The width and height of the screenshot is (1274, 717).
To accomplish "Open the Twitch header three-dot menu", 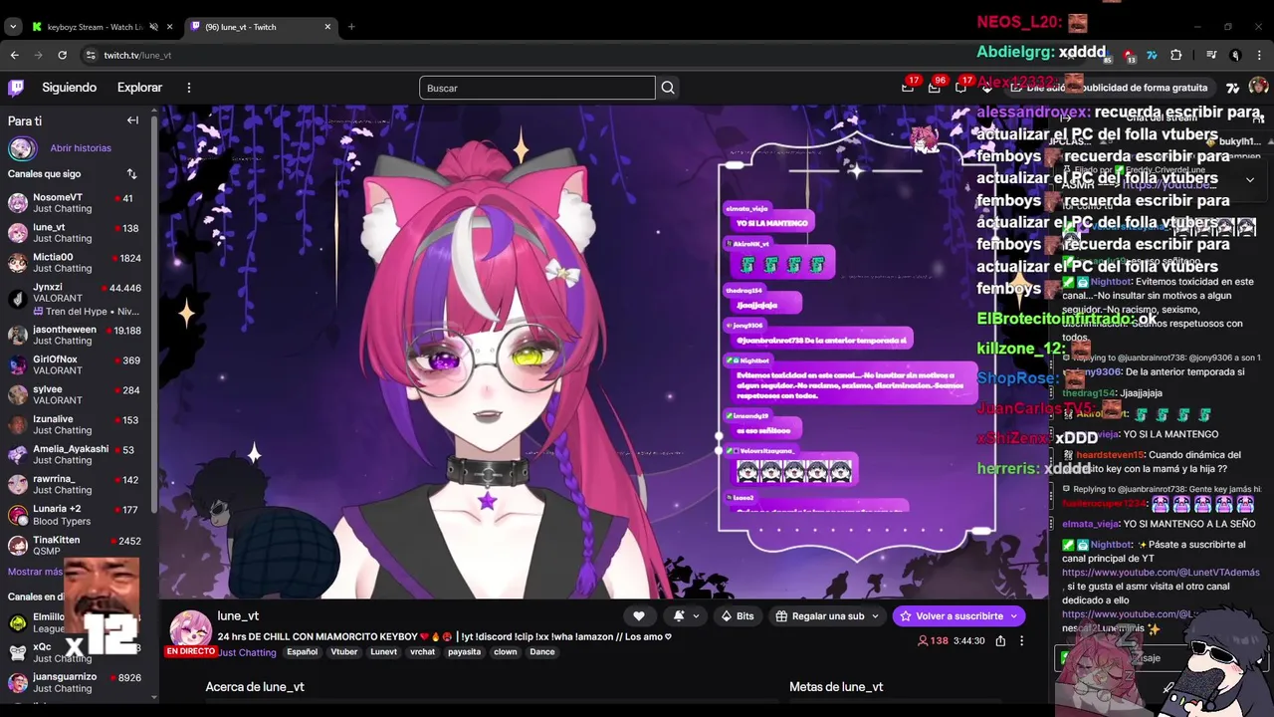I will (189, 88).
